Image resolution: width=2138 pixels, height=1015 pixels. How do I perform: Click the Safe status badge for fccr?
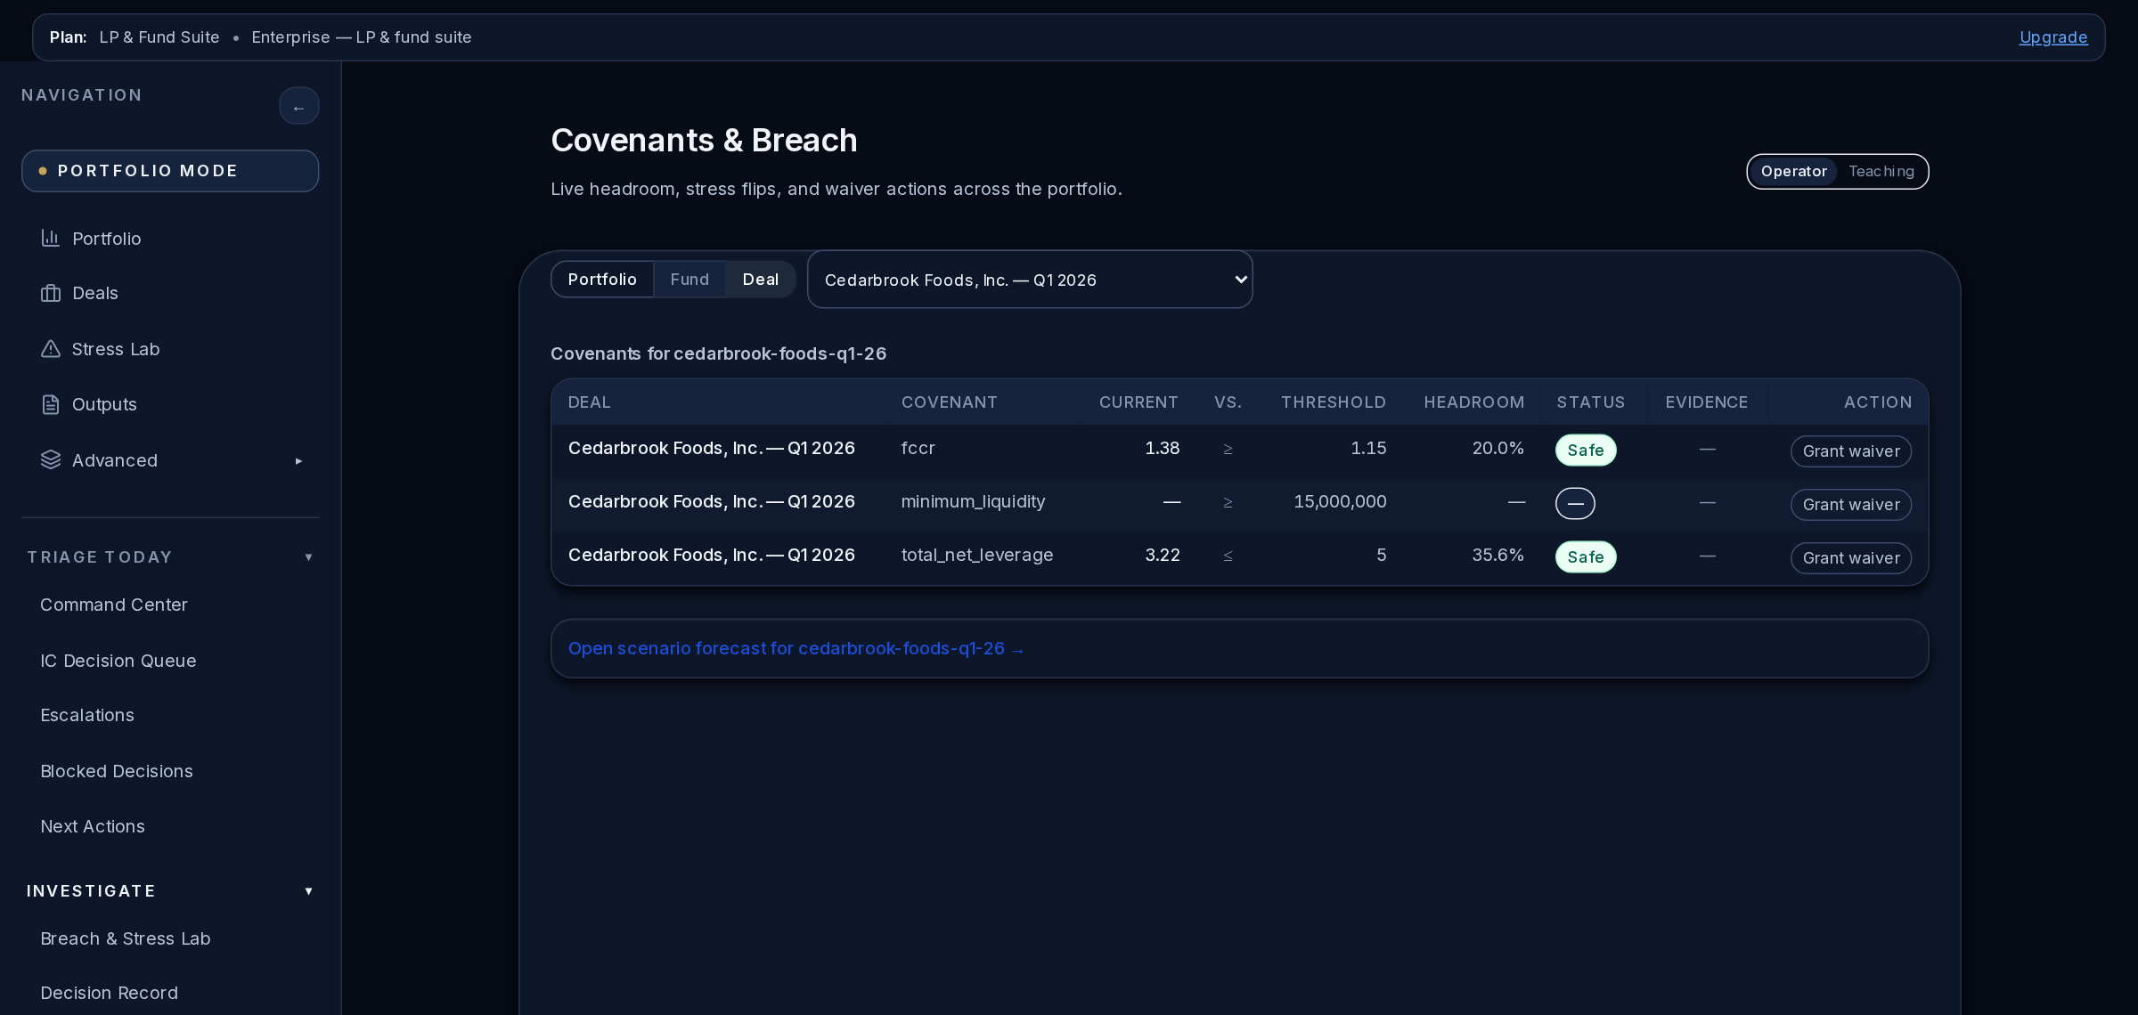tap(1586, 451)
